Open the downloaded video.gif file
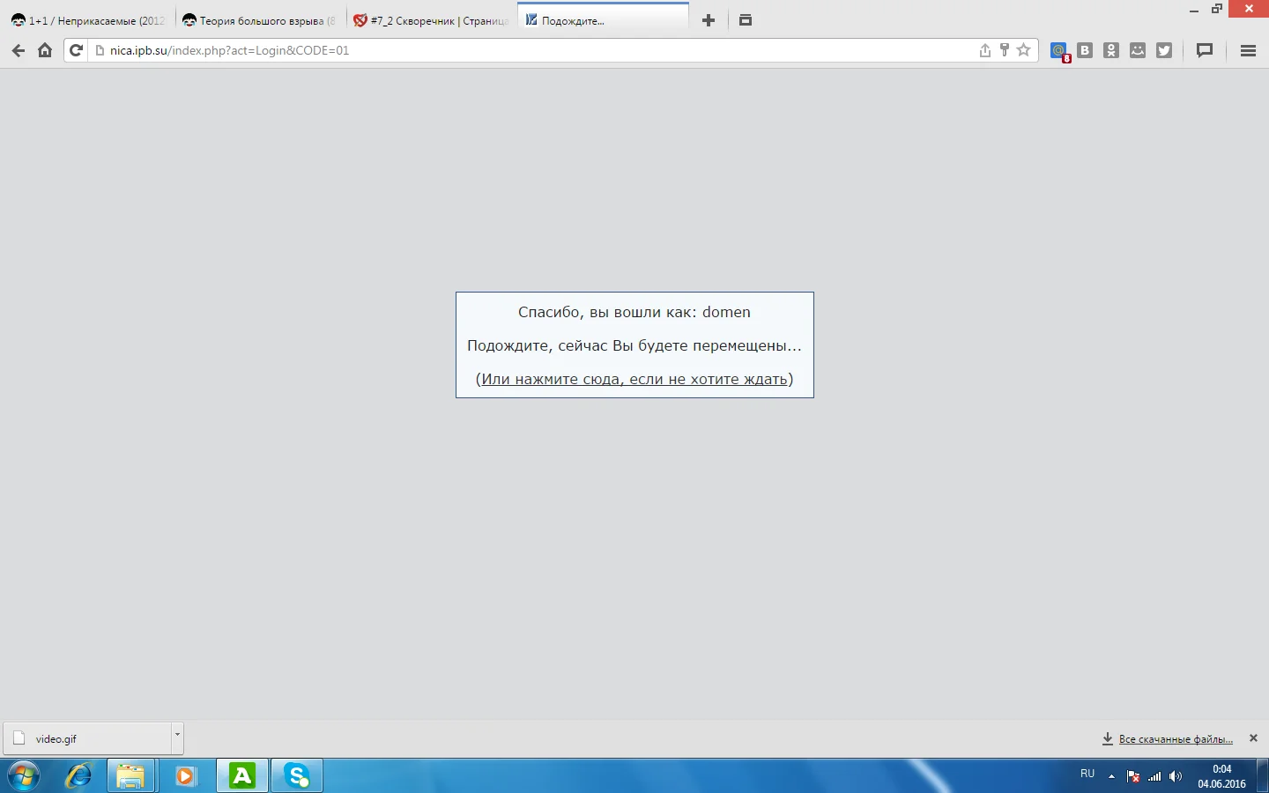The width and height of the screenshot is (1269, 793). point(86,738)
